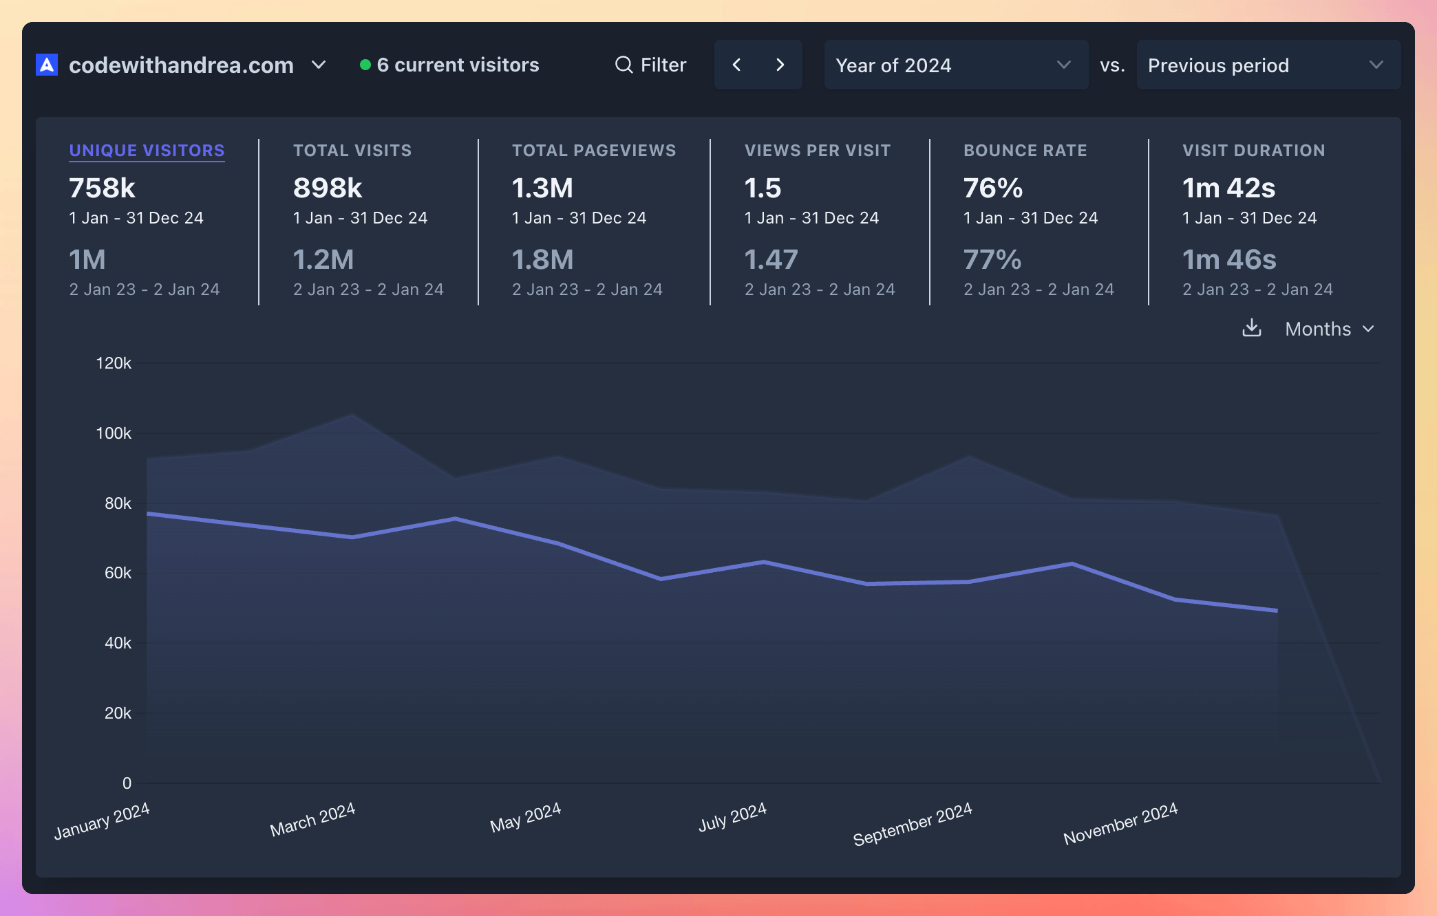The image size is (1437, 916).
Task: Click the export download icon above the chart
Action: click(x=1252, y=329)
